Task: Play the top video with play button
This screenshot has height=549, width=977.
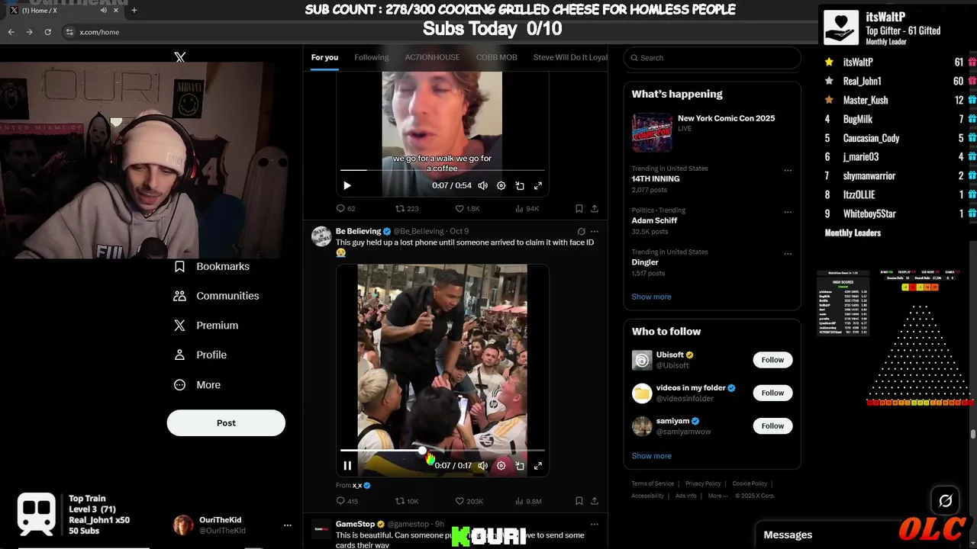Action: point(347,185)
